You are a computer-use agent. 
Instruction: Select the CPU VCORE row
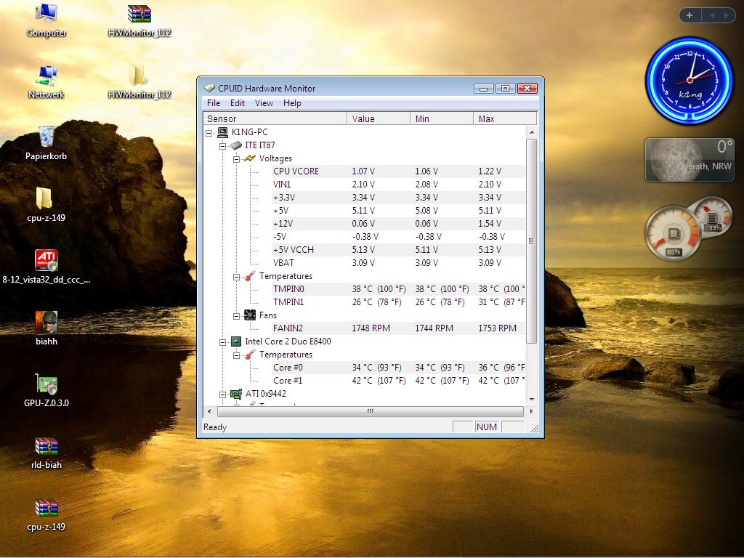399,171
